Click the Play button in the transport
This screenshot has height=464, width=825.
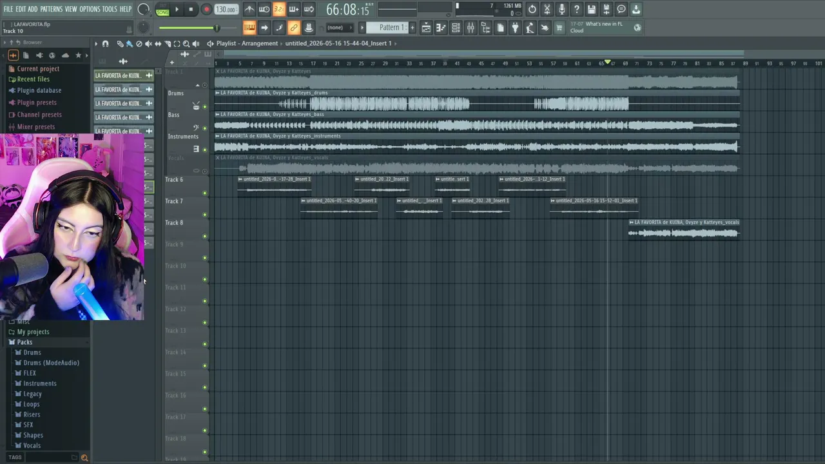(x=177, y=10)
